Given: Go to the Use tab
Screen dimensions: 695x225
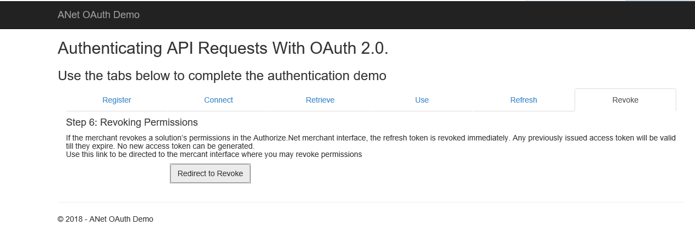Looking at the screenshot, I should tap(422, 100).
